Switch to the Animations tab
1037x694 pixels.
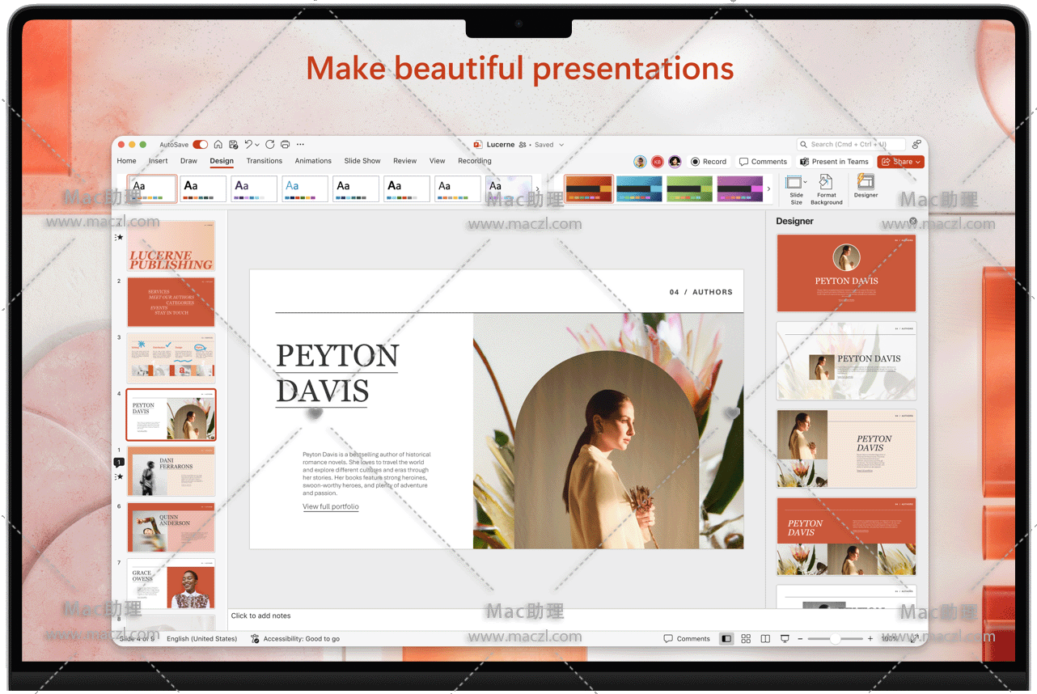tap(313, 161)
